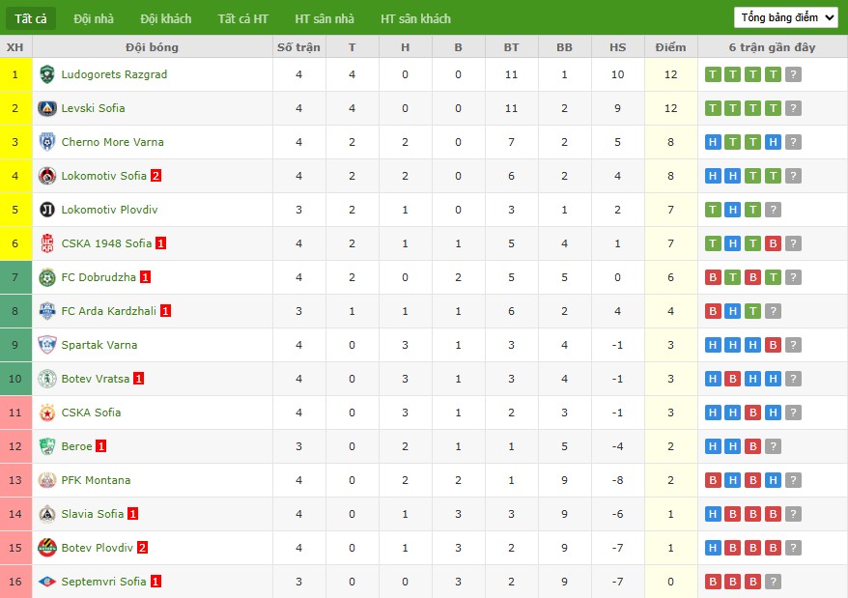Switch to the Đội nhà tab

[93, 18]
